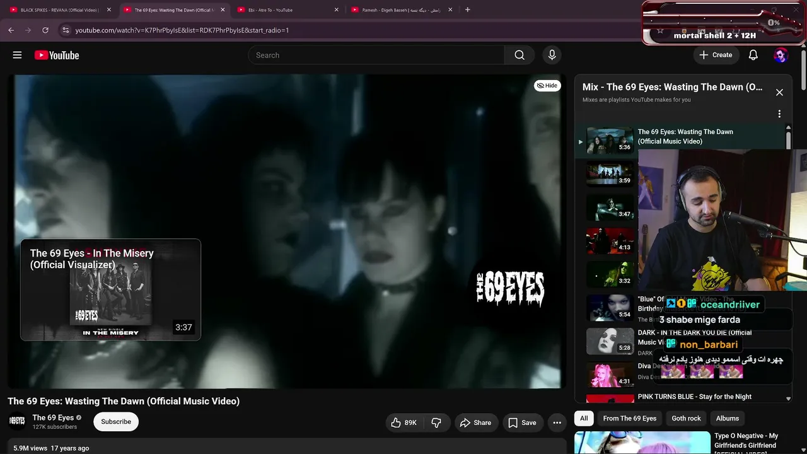Screen dimensions: 807x454
Task: Subscribe to The 69 Eyes channel
Action: coord(116,422)
